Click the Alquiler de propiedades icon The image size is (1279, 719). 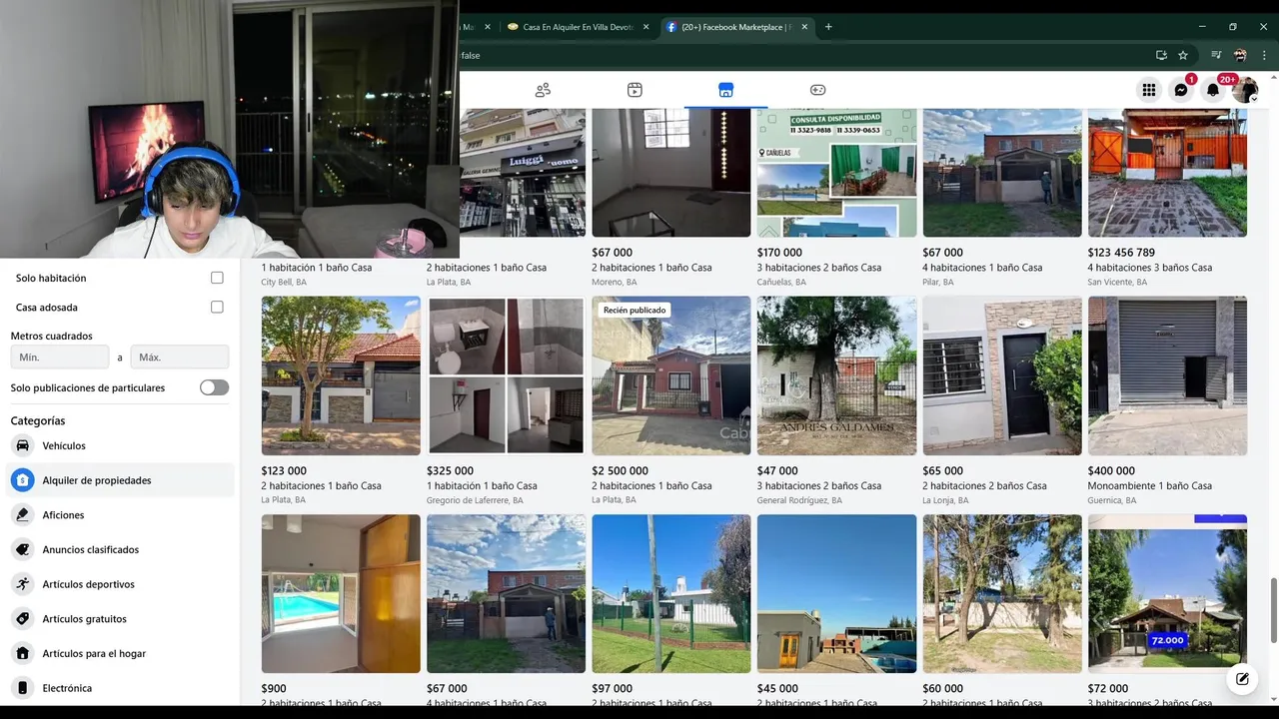(x=22, y=480)
